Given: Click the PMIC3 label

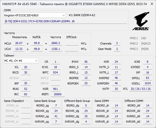Looking at the screenshot, I should tap(134, 49).
